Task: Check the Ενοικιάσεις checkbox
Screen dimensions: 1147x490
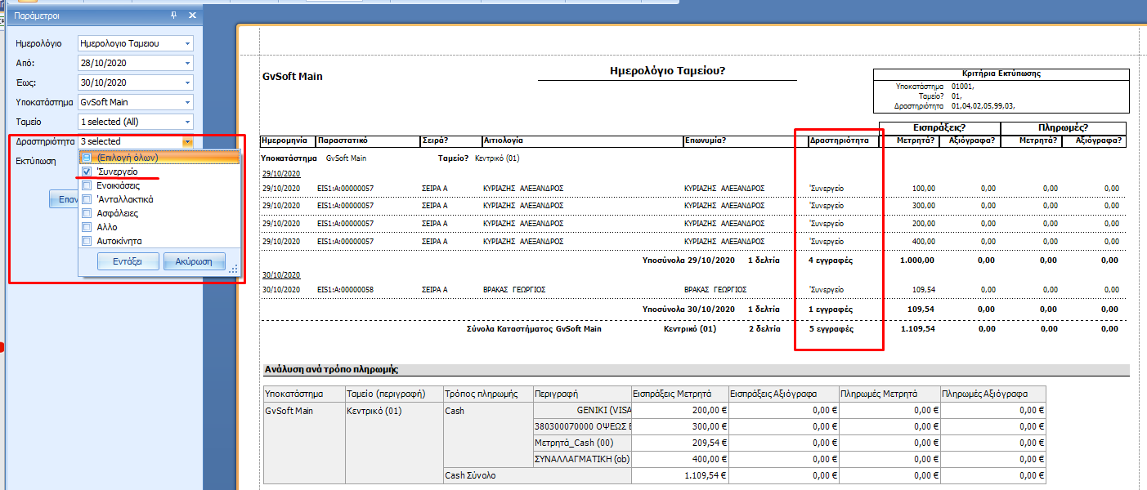Action: coord(87,185)
